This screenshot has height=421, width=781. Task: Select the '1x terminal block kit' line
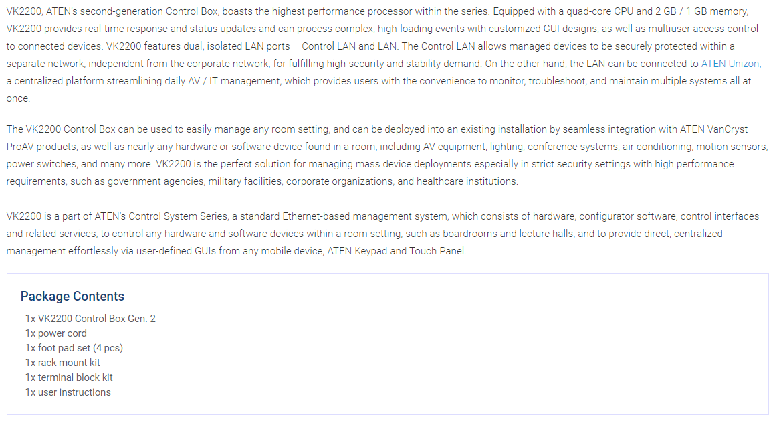[x=69, y=377]
